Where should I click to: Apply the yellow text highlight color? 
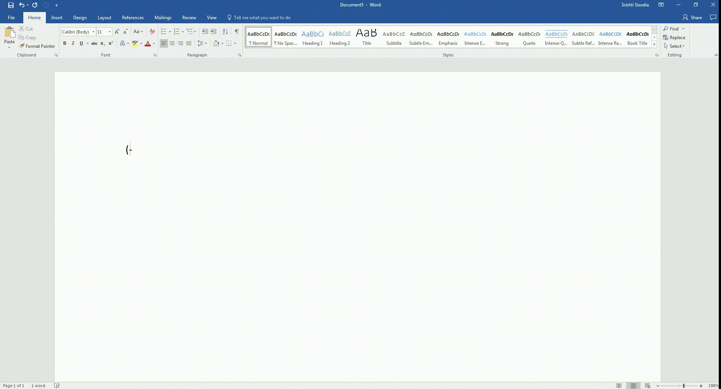[135, 44]
